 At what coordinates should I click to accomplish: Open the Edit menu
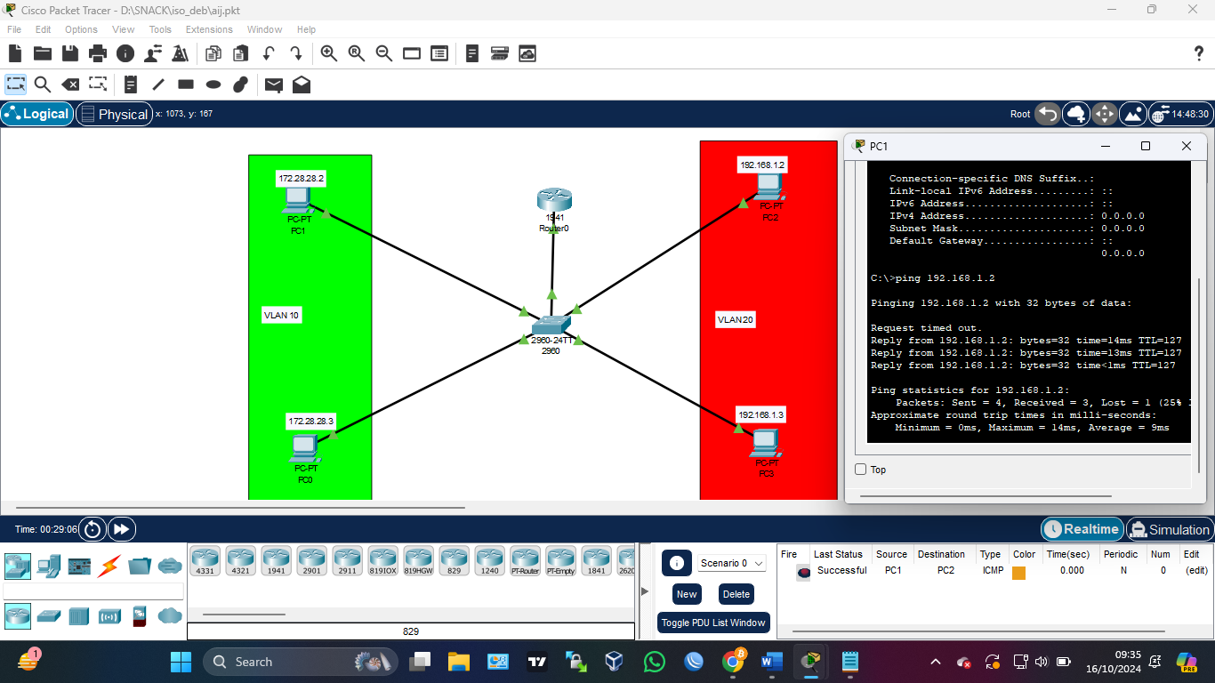43,29
